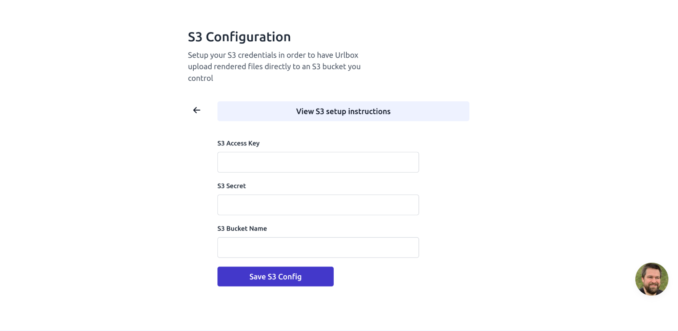Place cursor in the first text box

click(318, 162)
